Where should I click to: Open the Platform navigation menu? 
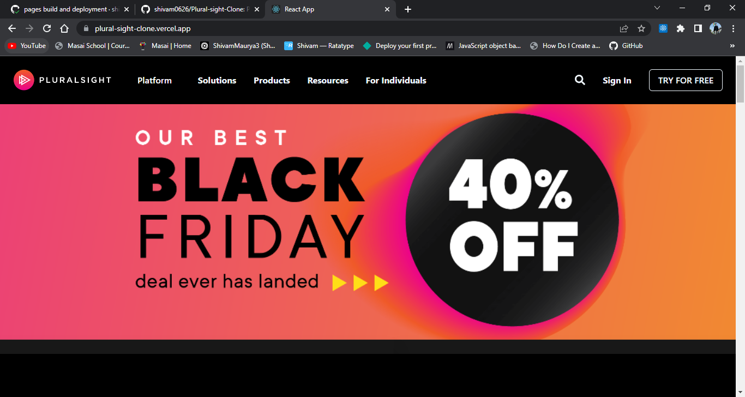coord(154,80)
